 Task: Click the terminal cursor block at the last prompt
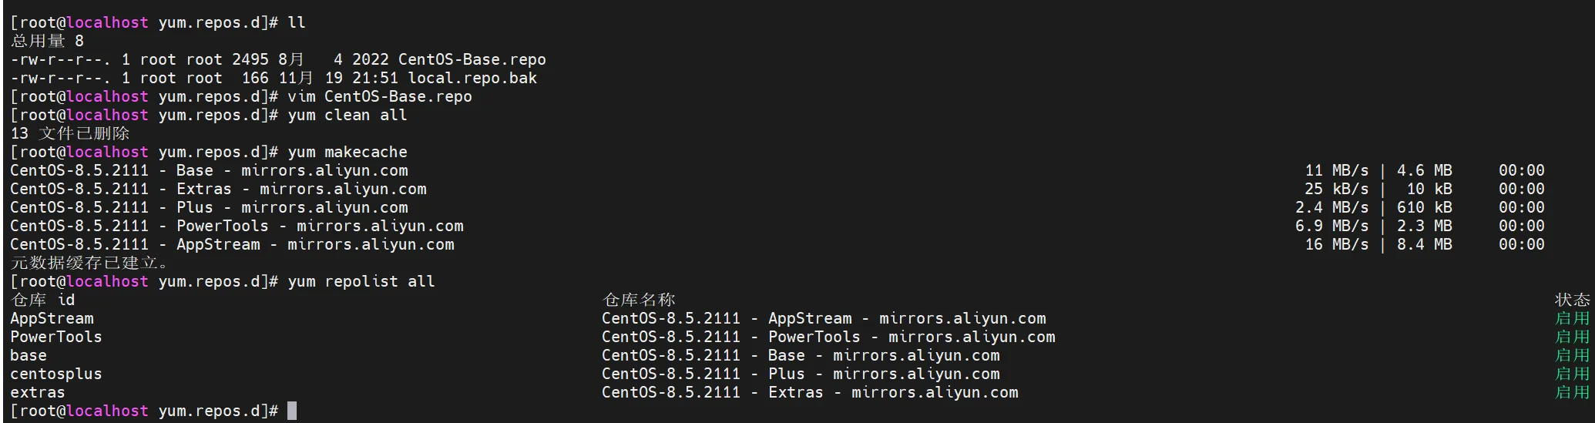click(x=292, y=411)
